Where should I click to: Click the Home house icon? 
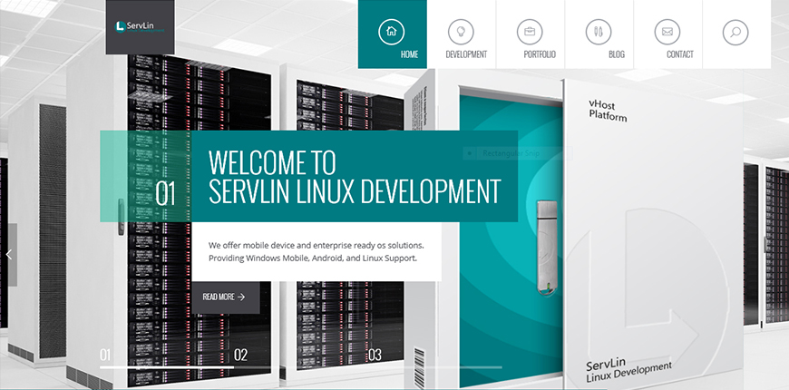(x=391, y=32)
